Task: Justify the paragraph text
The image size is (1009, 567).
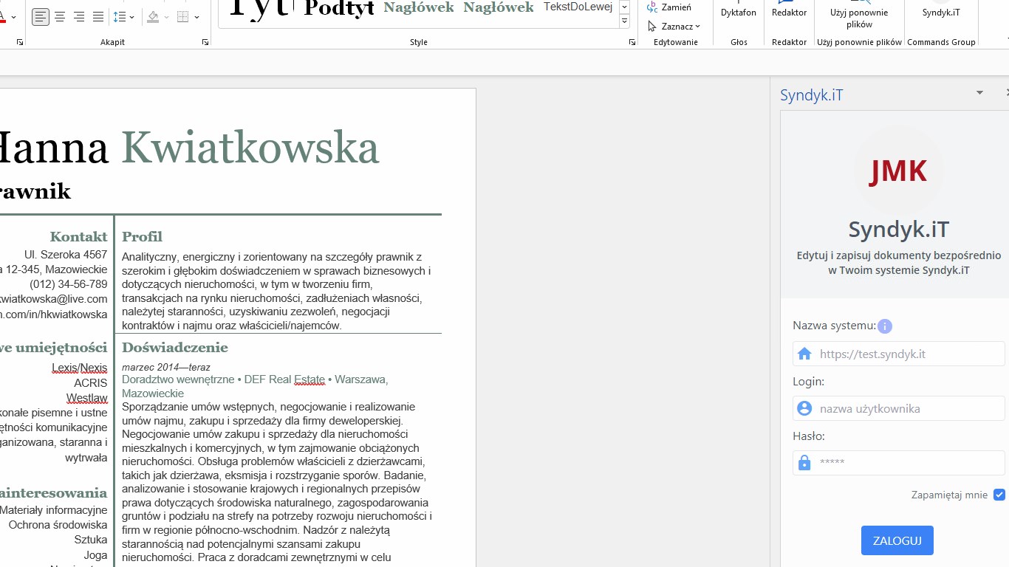Action: coord(98,16)
